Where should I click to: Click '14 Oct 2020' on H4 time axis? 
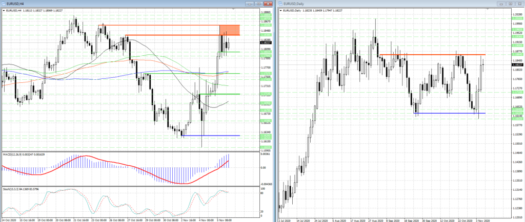pos(9,220)
